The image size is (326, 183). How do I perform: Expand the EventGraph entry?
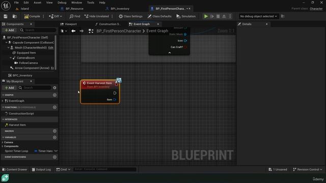[3, 101]
